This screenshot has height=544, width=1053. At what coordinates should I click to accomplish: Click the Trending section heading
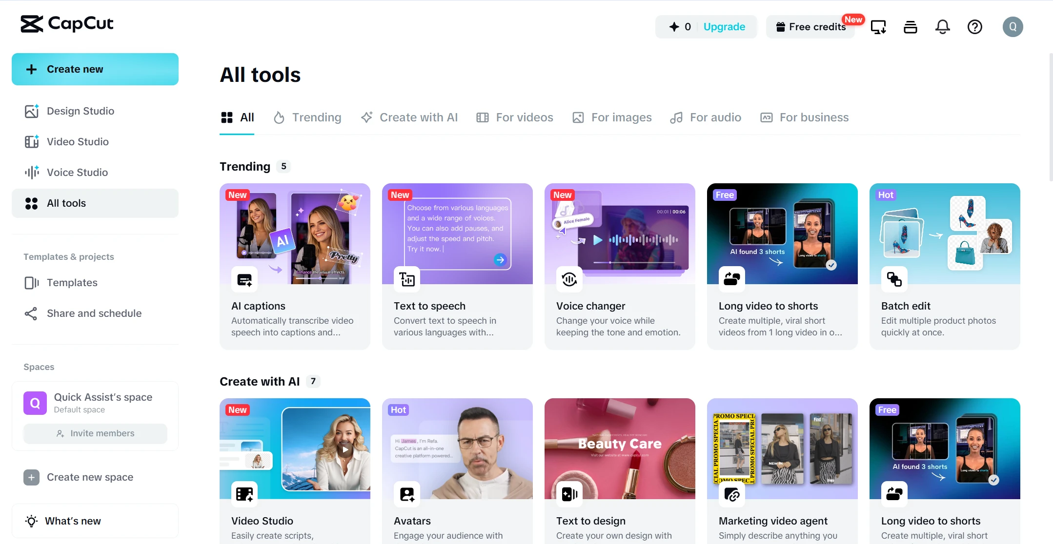245,167
